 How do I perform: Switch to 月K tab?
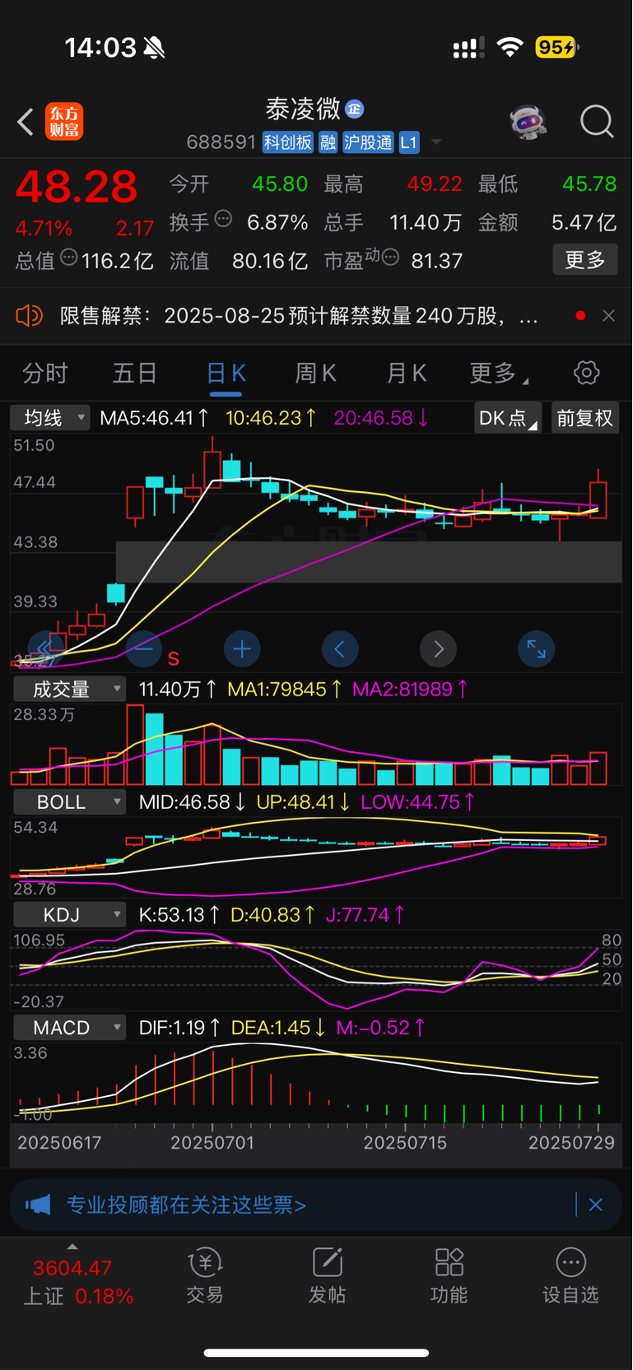407,373
